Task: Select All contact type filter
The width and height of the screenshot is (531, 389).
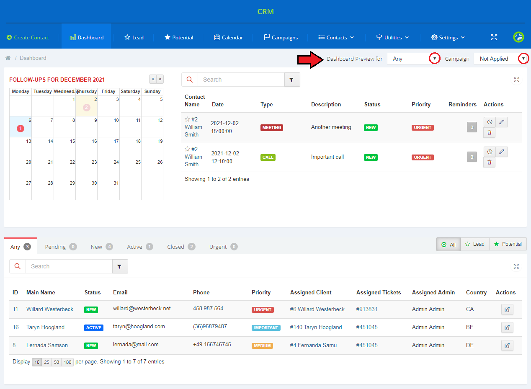Action: tap(449, 244)
